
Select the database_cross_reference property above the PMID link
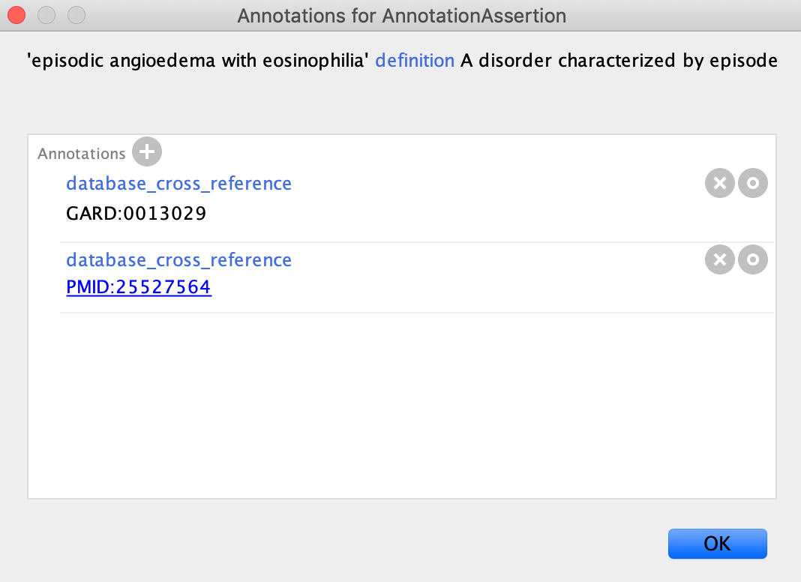point(178,260)
